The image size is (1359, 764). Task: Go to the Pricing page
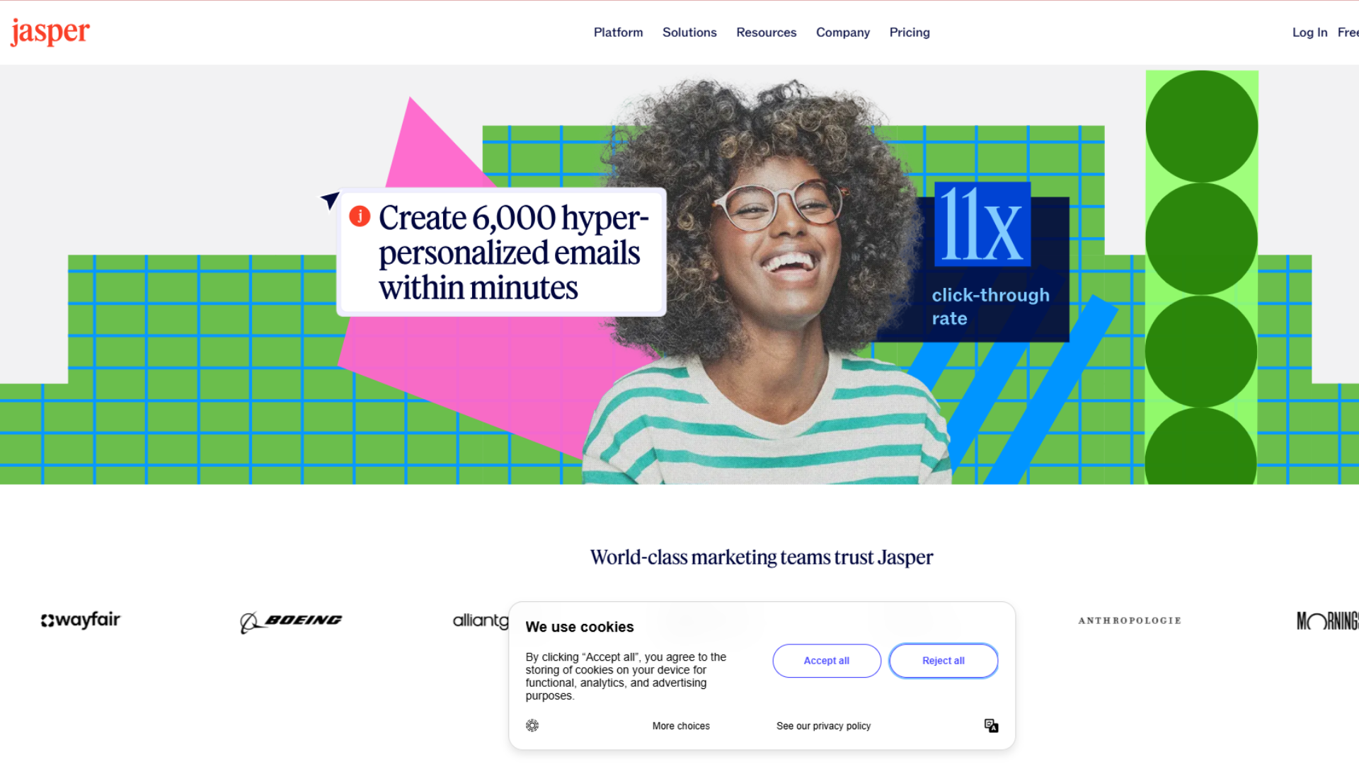coord(910,33)
